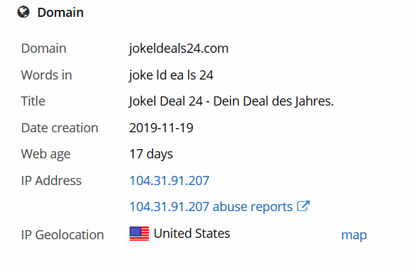Click the Domain section heading
The height and width of the screenshot is (266, 413).
click(x=61, y=13)
